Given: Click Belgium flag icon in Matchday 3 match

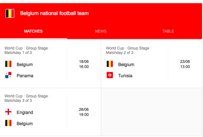Looking at the screenshot, I should point(8,123).
